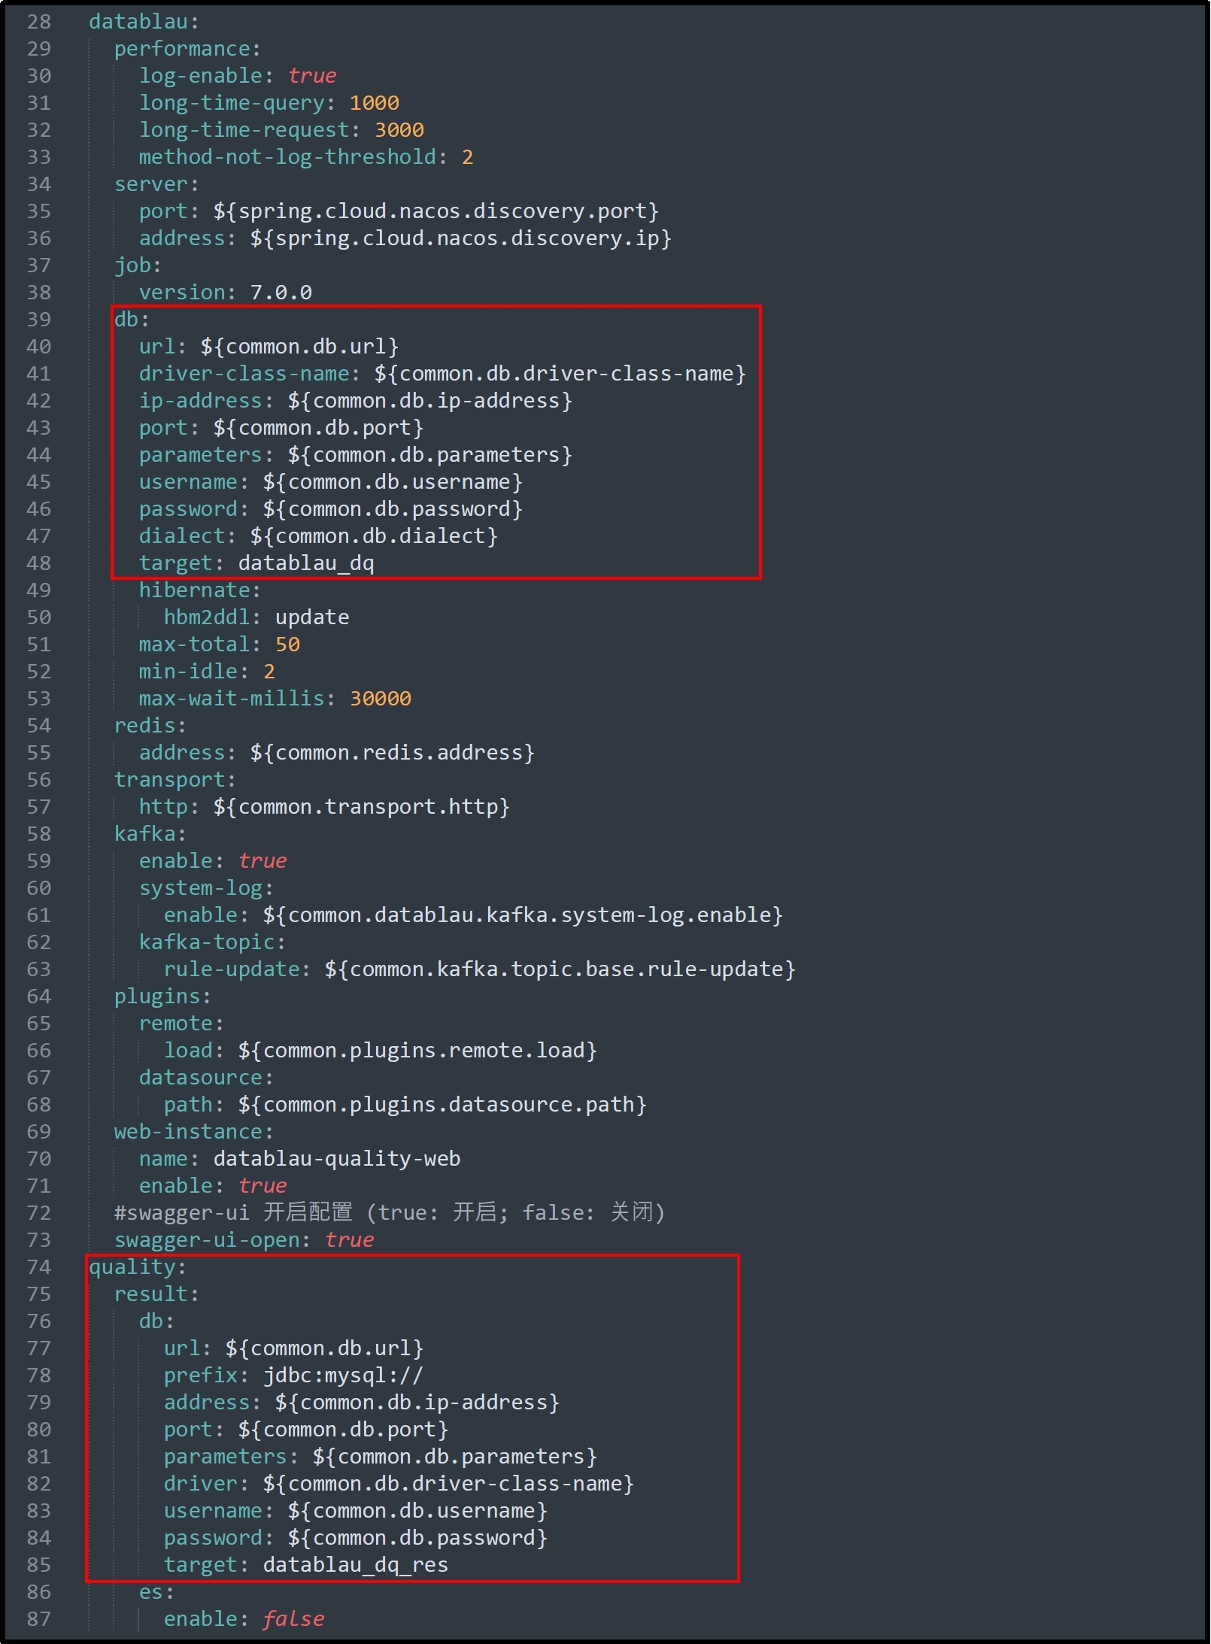The width and height of the screenshot is (1211, 1644).
Task: Click the web-instance name datablau-quality-web
Action: click(x=336, y=1159)
